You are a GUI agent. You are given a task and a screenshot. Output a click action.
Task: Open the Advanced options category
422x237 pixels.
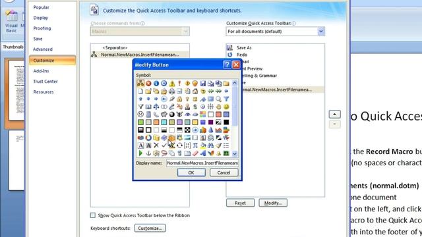[x=43, y=49]
